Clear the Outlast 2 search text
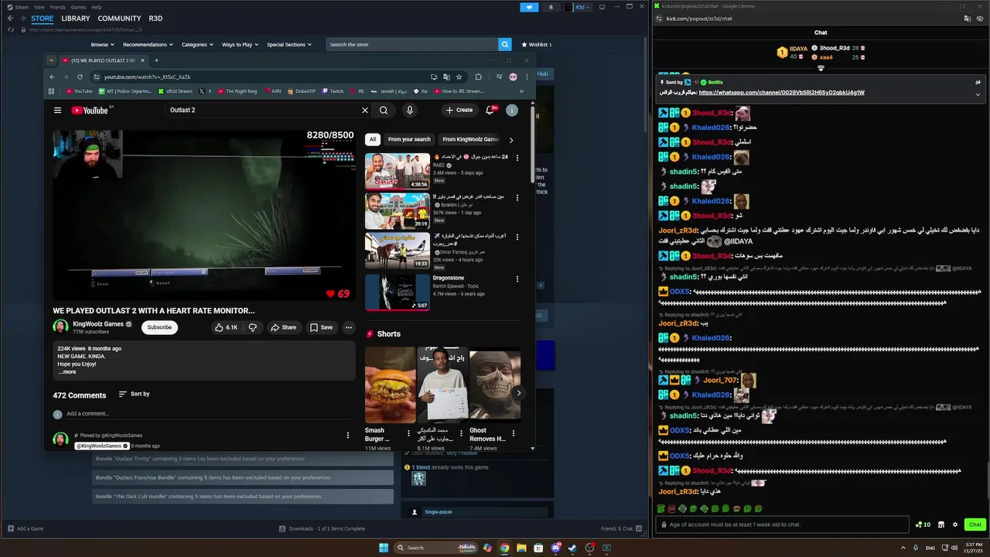990x557 pixels. coord(365,111)
